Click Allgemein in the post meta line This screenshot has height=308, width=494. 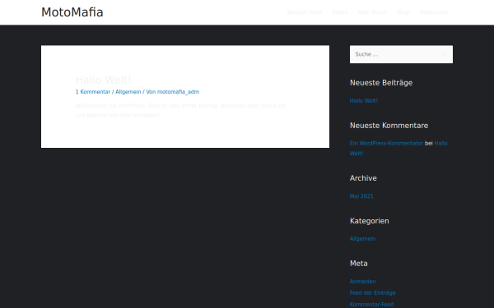[128, 92]
